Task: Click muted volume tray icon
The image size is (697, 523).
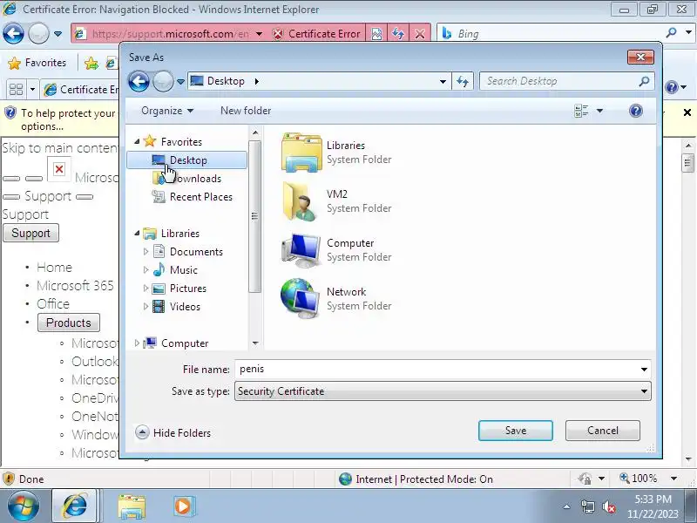Action: coord(608,506)
